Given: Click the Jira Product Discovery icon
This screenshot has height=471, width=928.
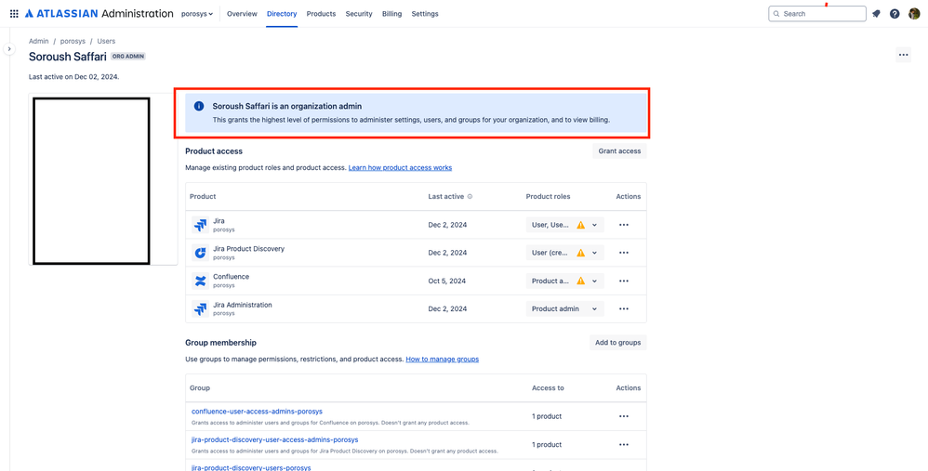Looking at the screenshot, I should coord(200,253).
